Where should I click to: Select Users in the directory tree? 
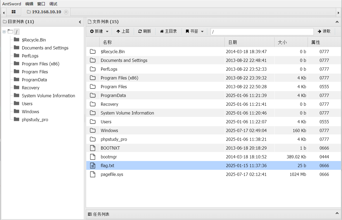27,104
